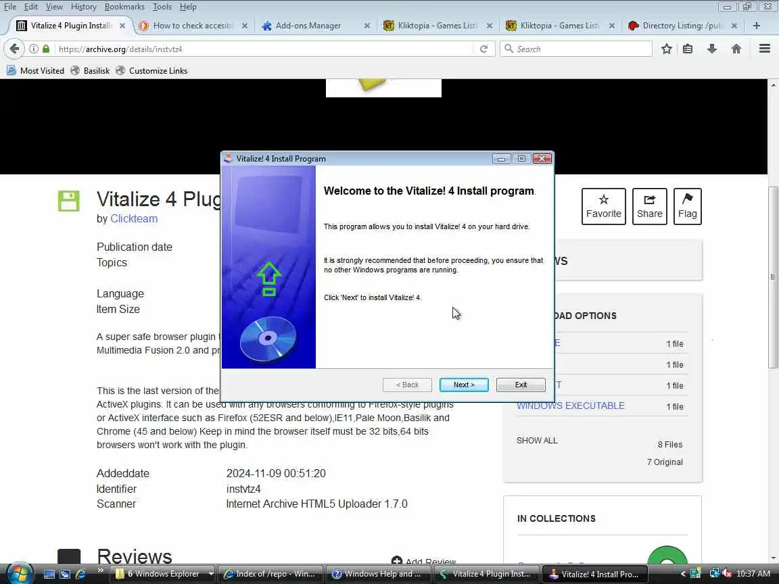This screenshot has width=779, height=584.
Task: Click the green floppy disk software icon
Action: point(68,201)
